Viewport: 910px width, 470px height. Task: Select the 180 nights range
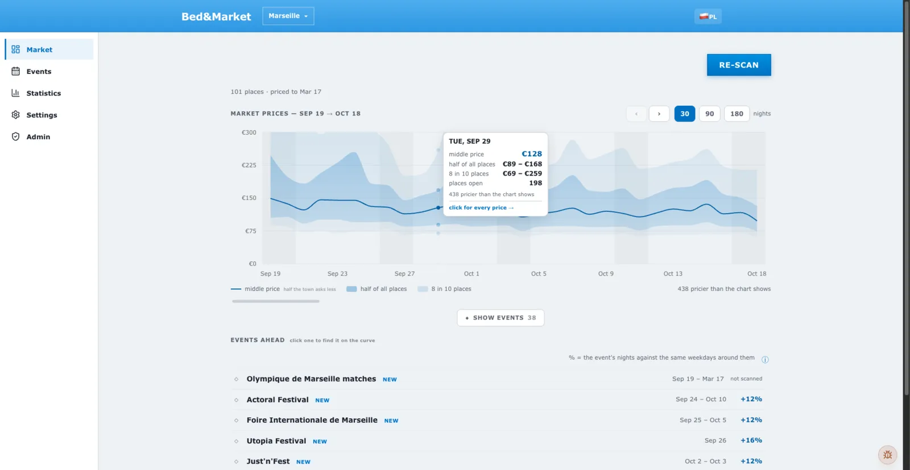click(737, 114)
